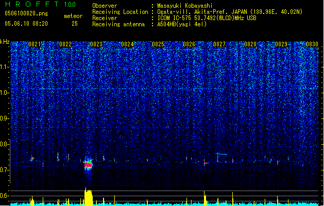Click the 0825 time marker
This screenshot has width=324, height=206.
click(x=158, y=44)
